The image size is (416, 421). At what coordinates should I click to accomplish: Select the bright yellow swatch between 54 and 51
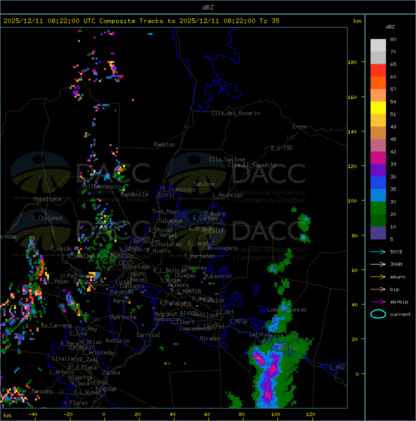pos(378,107)
